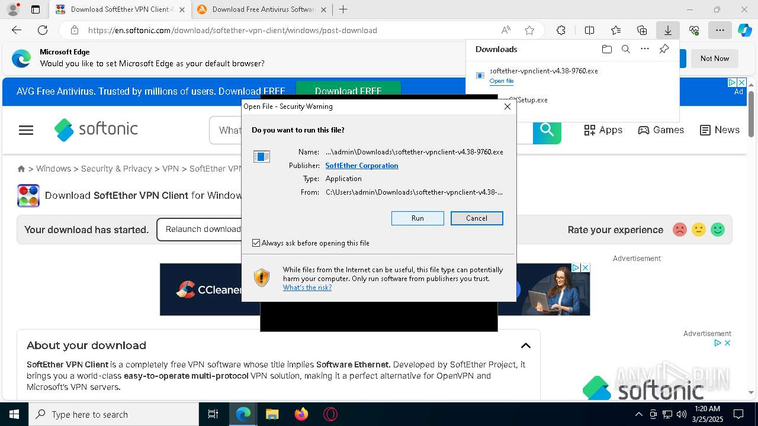This screenshot has height=426, width=758.
Task: Click the Softonic green search button
Action: pyautogui.click(x=547, y=130)
